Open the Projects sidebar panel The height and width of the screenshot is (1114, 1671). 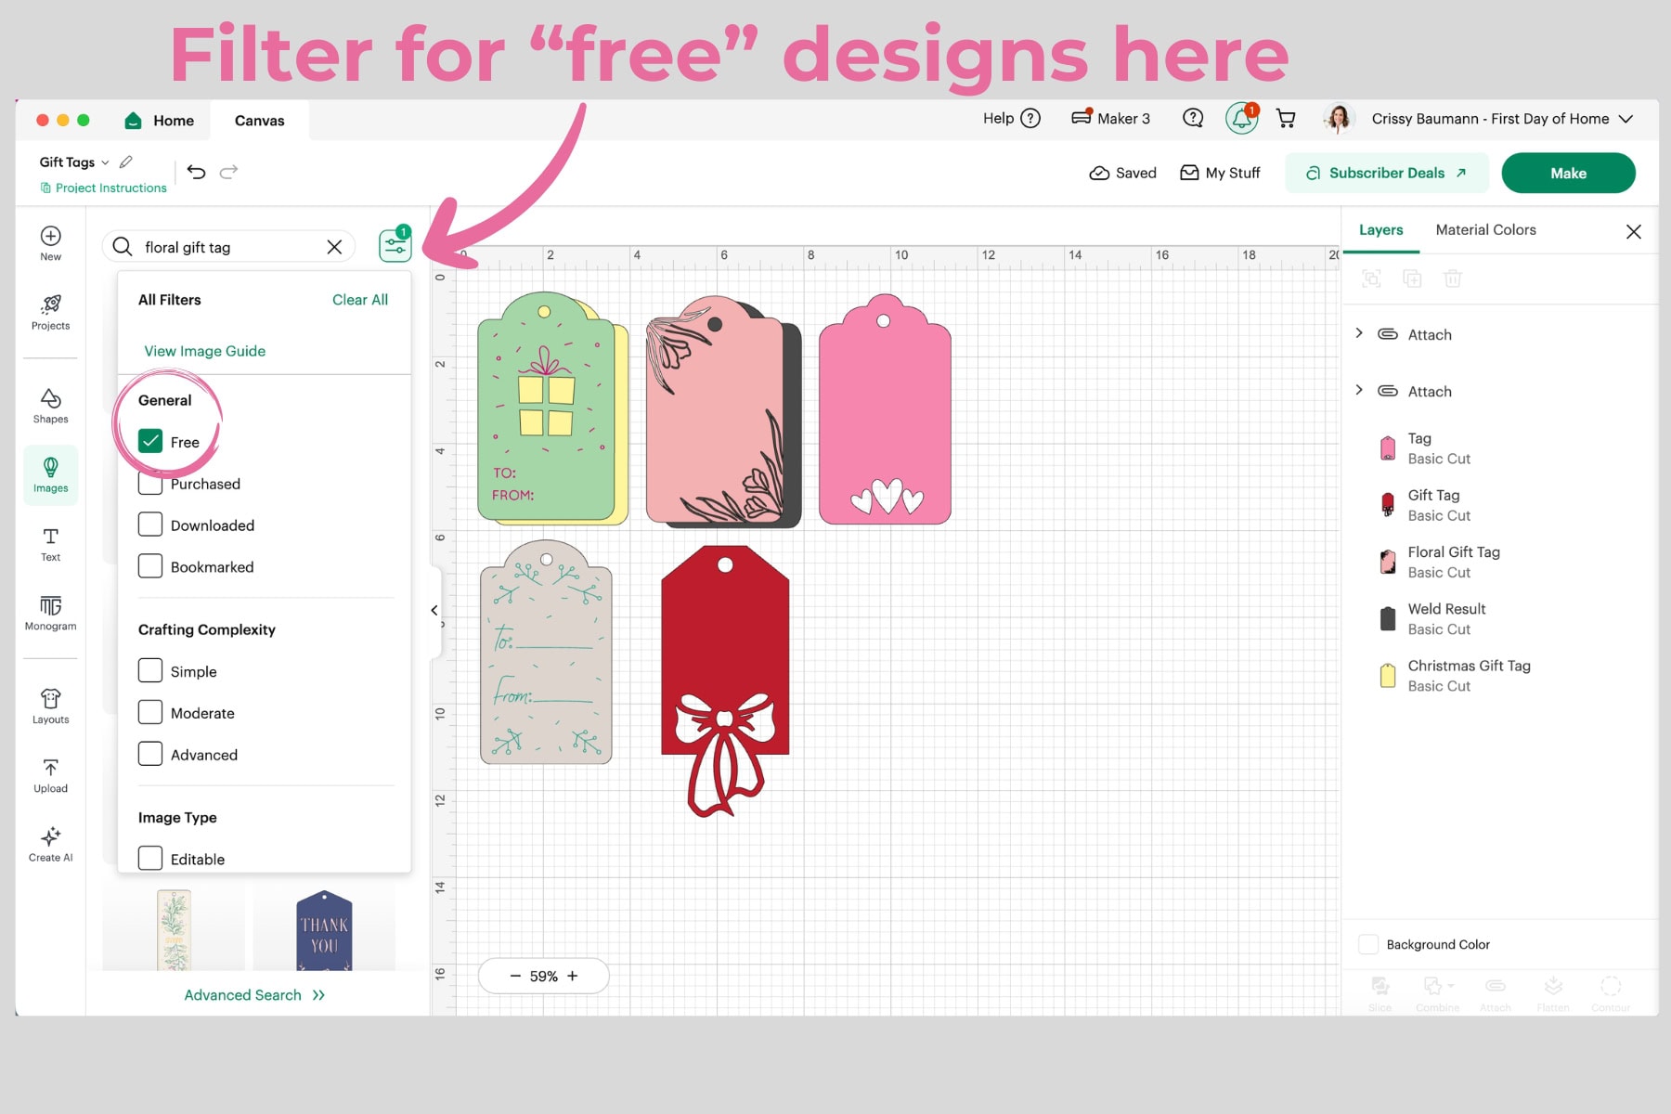(50, 313)
